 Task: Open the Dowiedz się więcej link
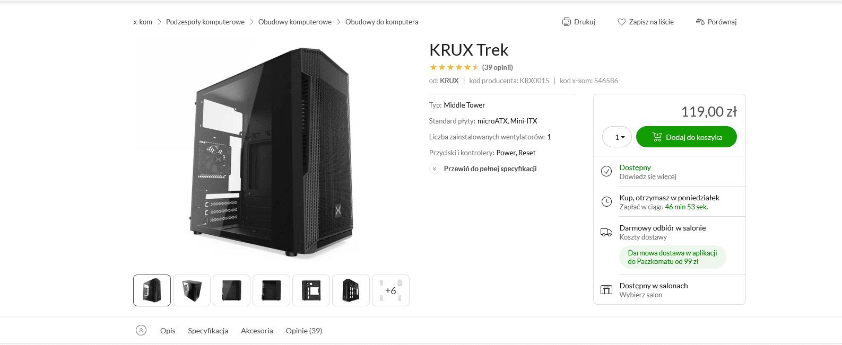click(x=648, y=176)
